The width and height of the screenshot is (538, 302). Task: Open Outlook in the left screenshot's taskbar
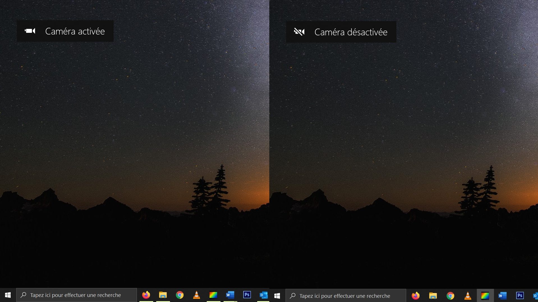tap(264, 295)
